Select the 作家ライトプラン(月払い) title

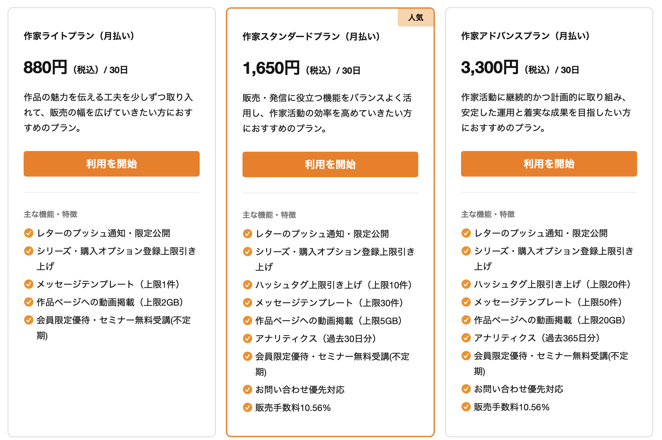[79, 36]
